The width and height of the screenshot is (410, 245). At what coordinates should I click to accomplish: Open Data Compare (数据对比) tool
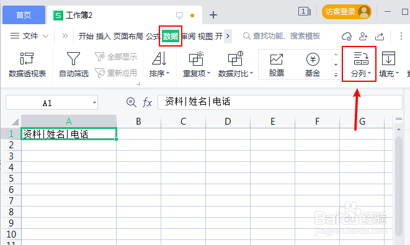(235, 65)
